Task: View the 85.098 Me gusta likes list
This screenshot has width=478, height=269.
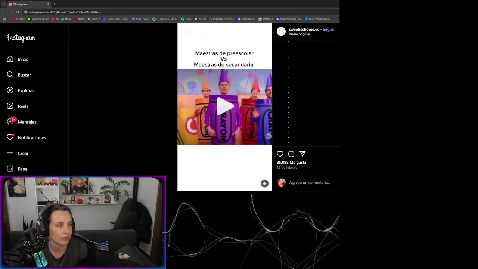Action: point(291,162)
